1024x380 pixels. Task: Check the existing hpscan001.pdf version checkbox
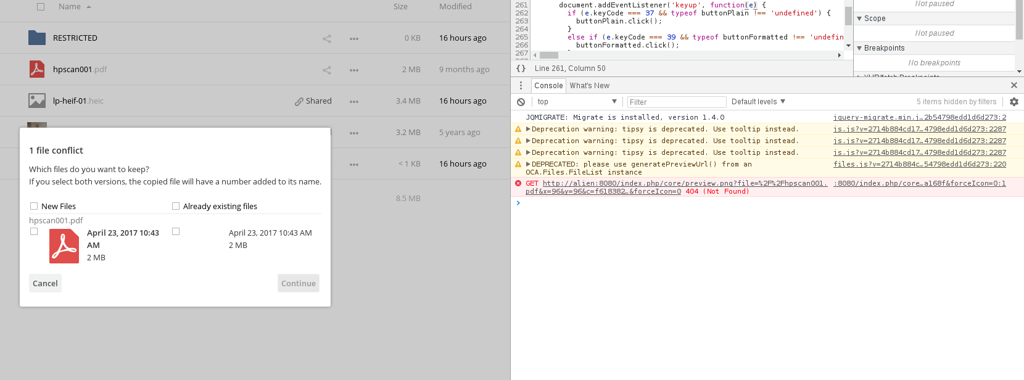click(x=176, y=231)
